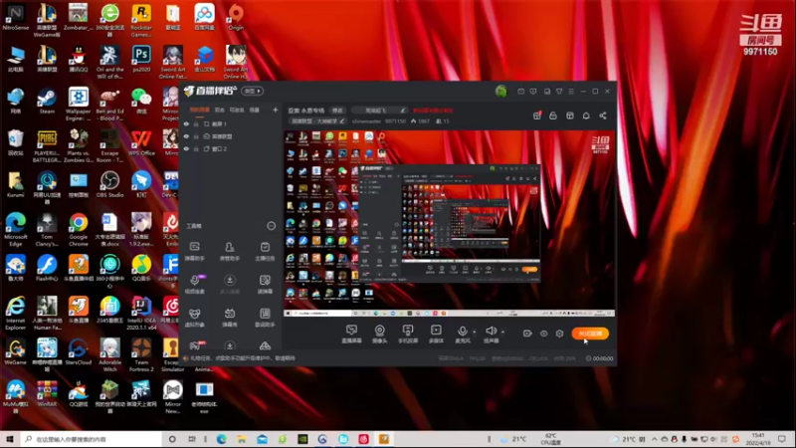Open the toolbox tool right of the download icon

pyautogui.click(x=265, y=284)
